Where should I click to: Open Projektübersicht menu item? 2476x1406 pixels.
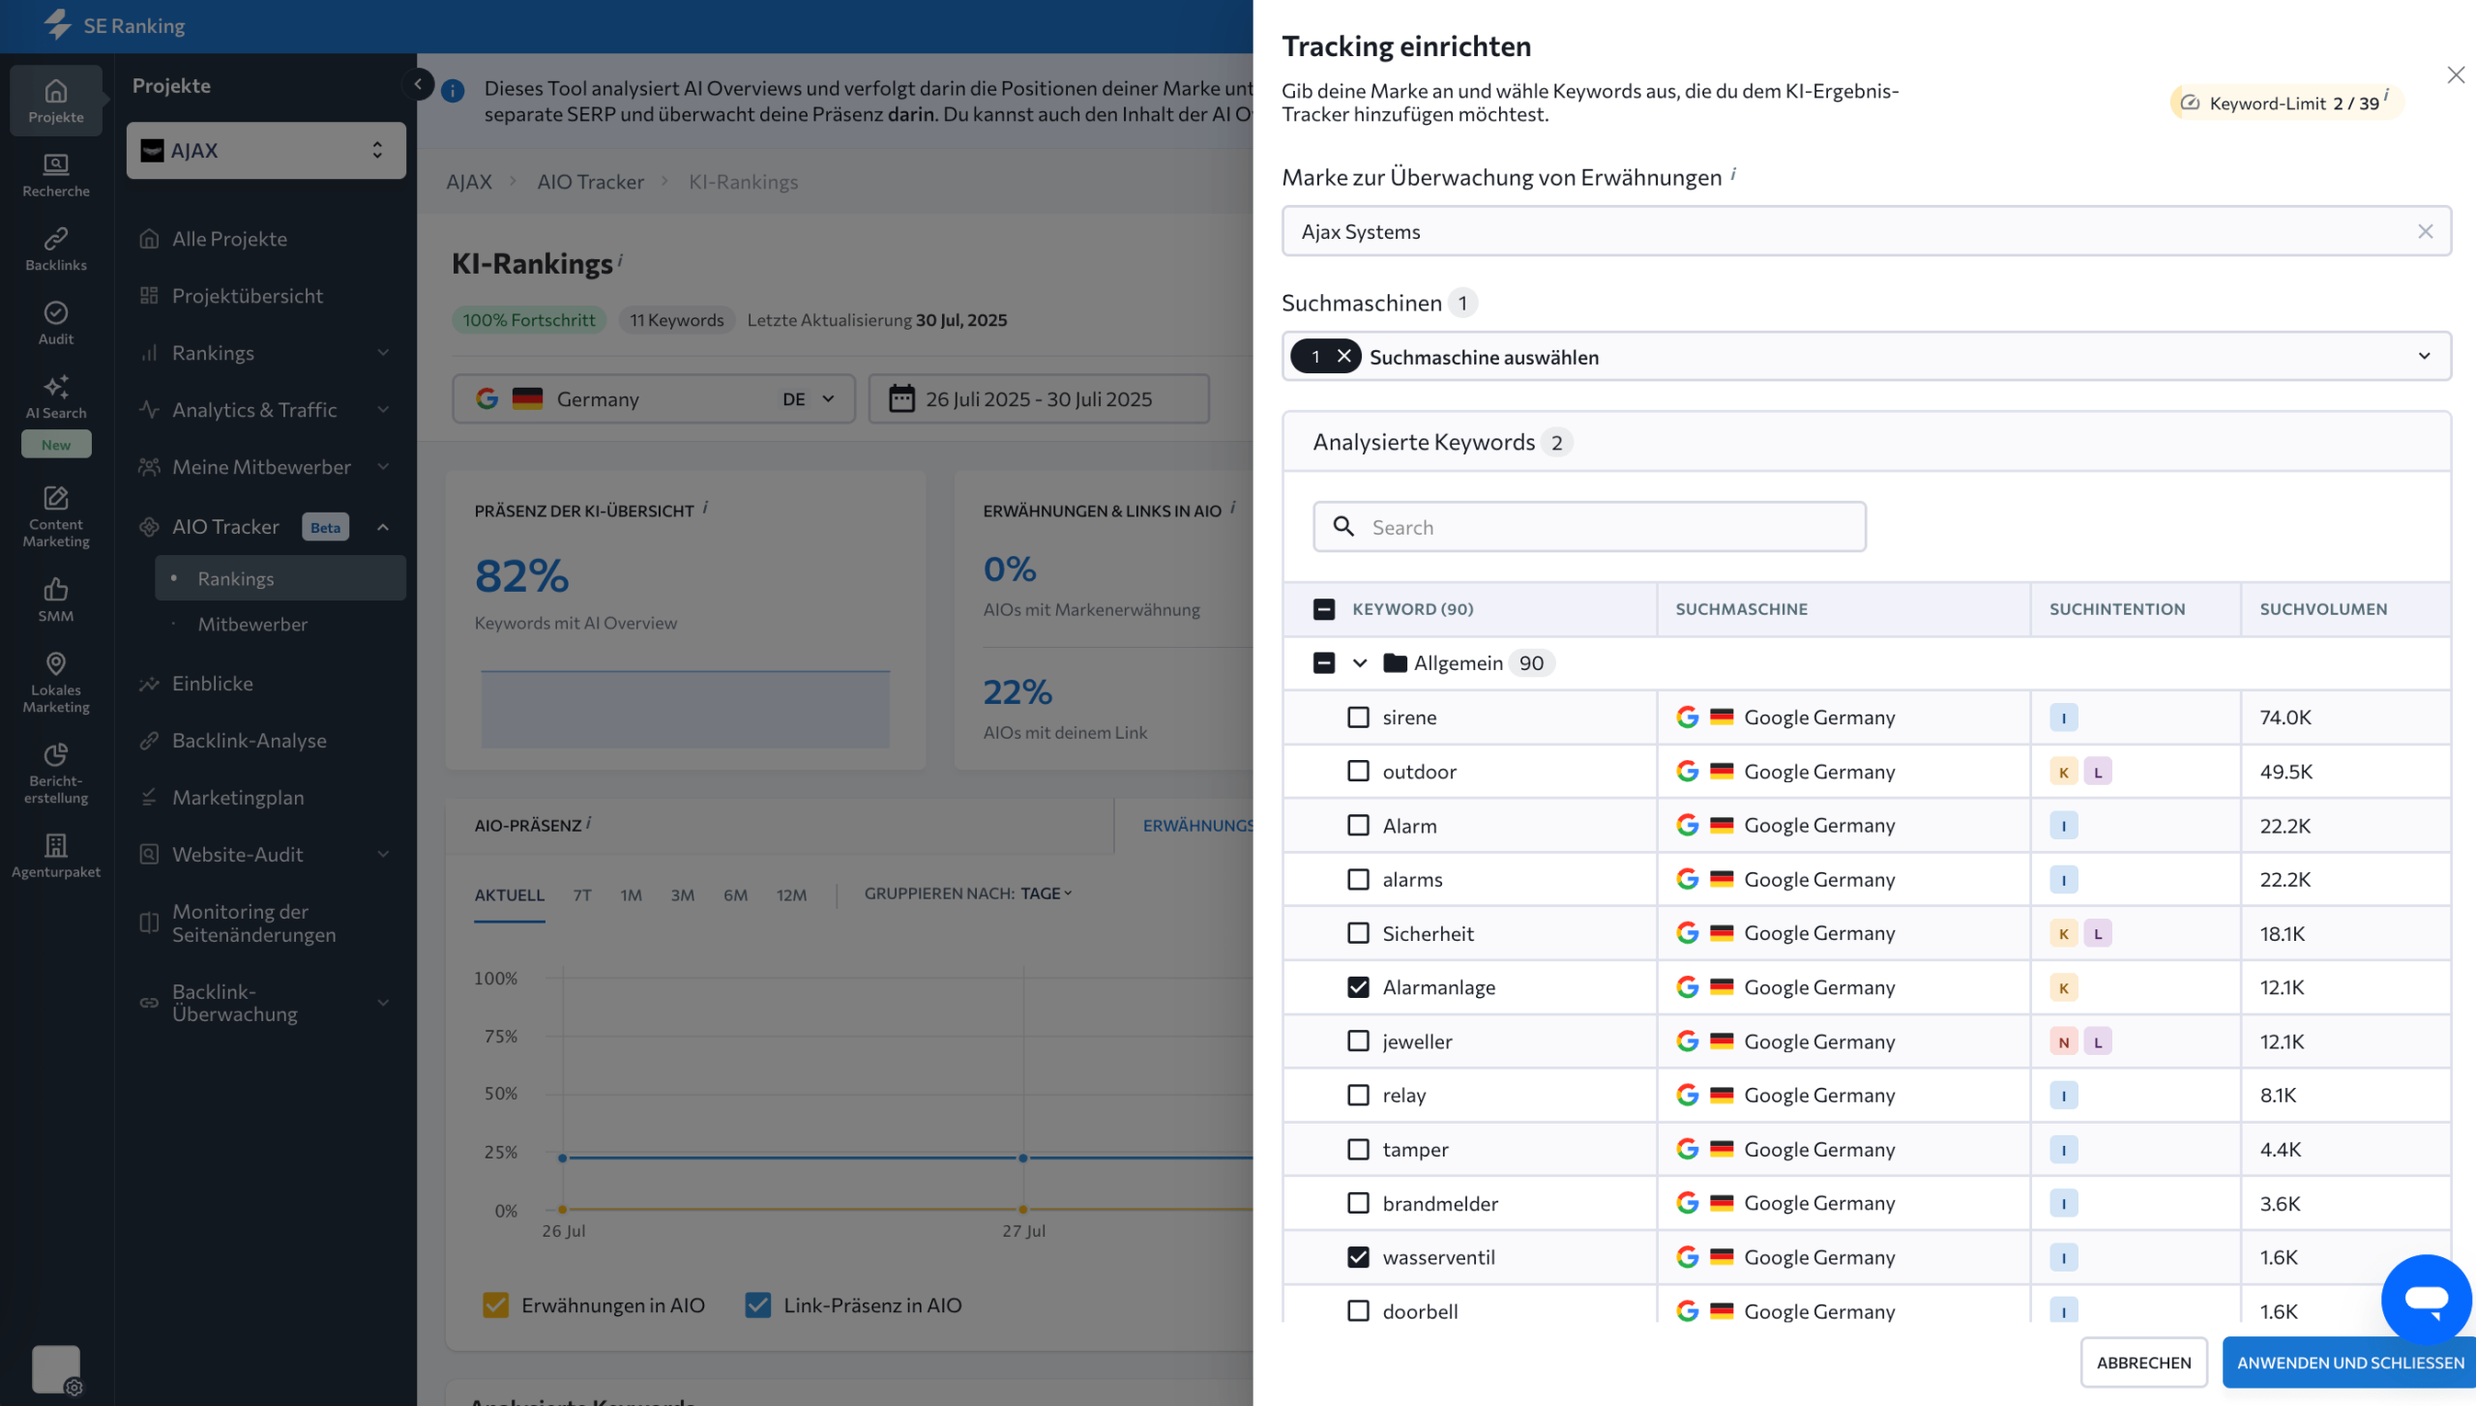[x=248, y=296]
